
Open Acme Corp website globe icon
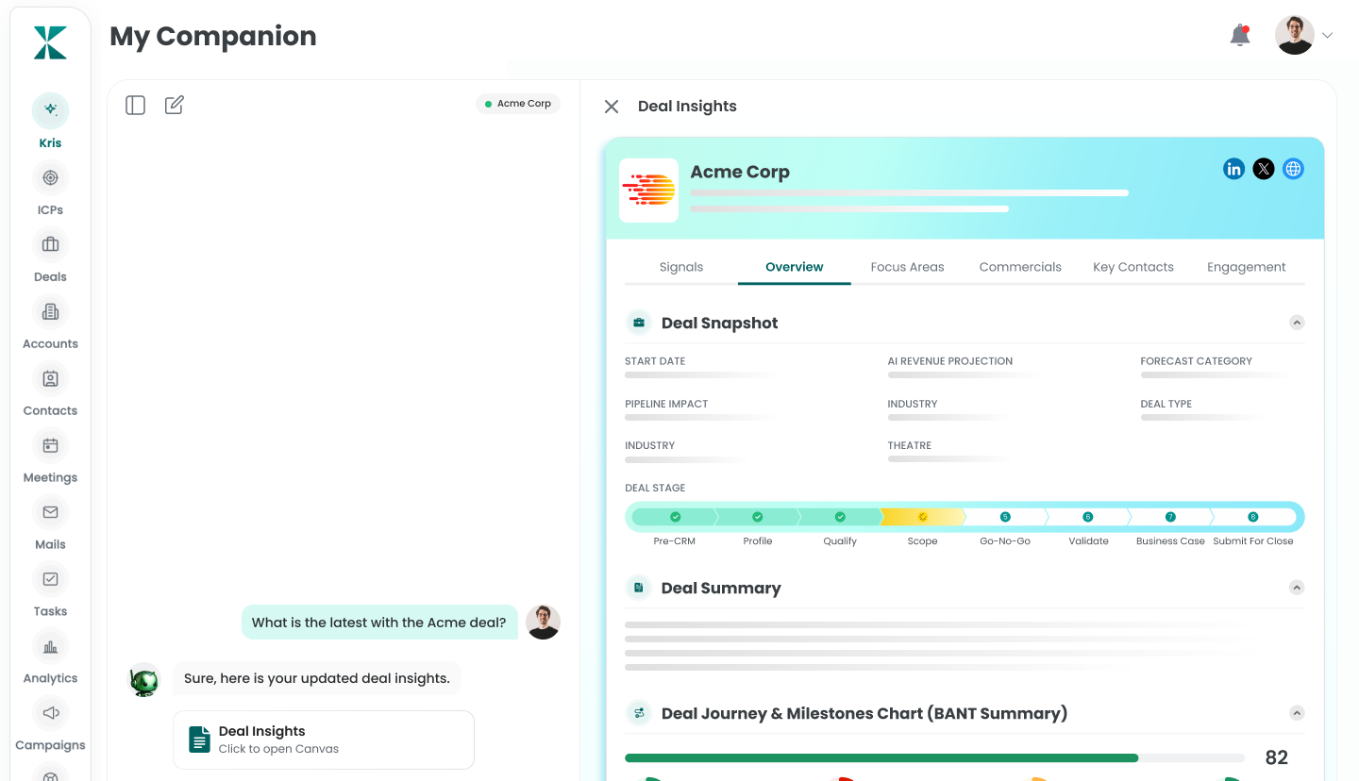point(1293,169)
